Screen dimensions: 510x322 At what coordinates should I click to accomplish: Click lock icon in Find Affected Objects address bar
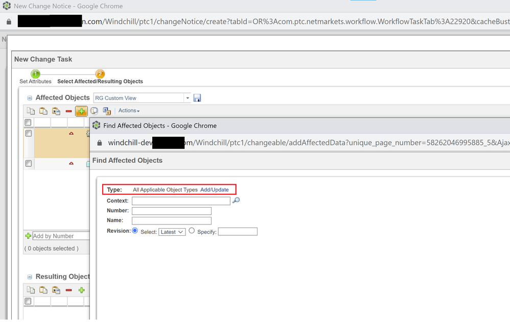pos(100,143)
